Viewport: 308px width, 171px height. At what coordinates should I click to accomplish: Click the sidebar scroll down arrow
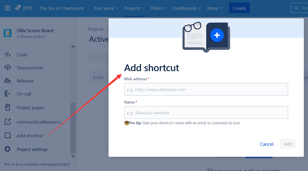click(73, 156)
